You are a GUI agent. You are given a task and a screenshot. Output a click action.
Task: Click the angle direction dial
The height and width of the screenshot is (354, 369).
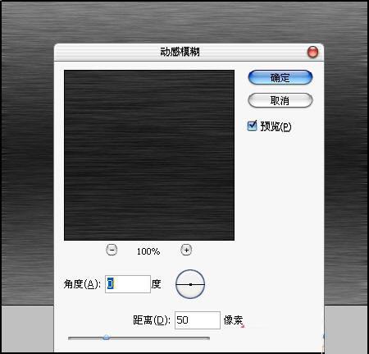point(190,284)
